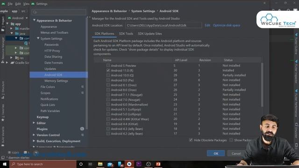Click the Android SDK Location path field
Viewport: 299px width, 168px height.
pyautogui.click(x=164, y=25)
